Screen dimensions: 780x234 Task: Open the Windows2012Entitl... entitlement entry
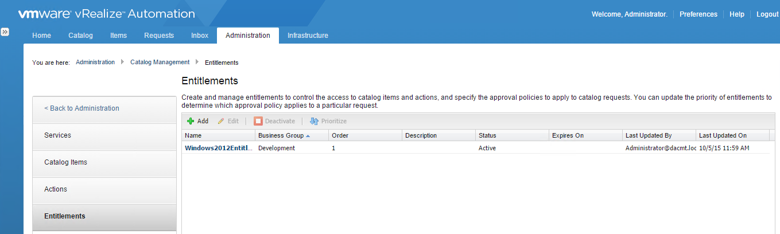click(219, 148)
